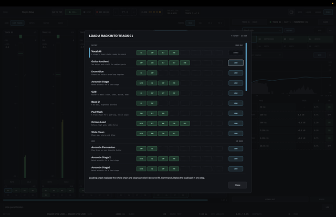
Task: Click the side panel toggle icon top right
Action: (291, 12)
